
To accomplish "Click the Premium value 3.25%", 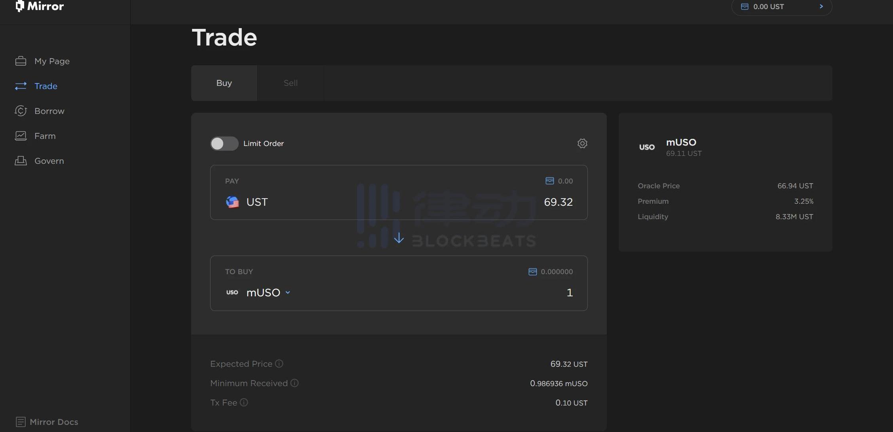I will (804, 201).
